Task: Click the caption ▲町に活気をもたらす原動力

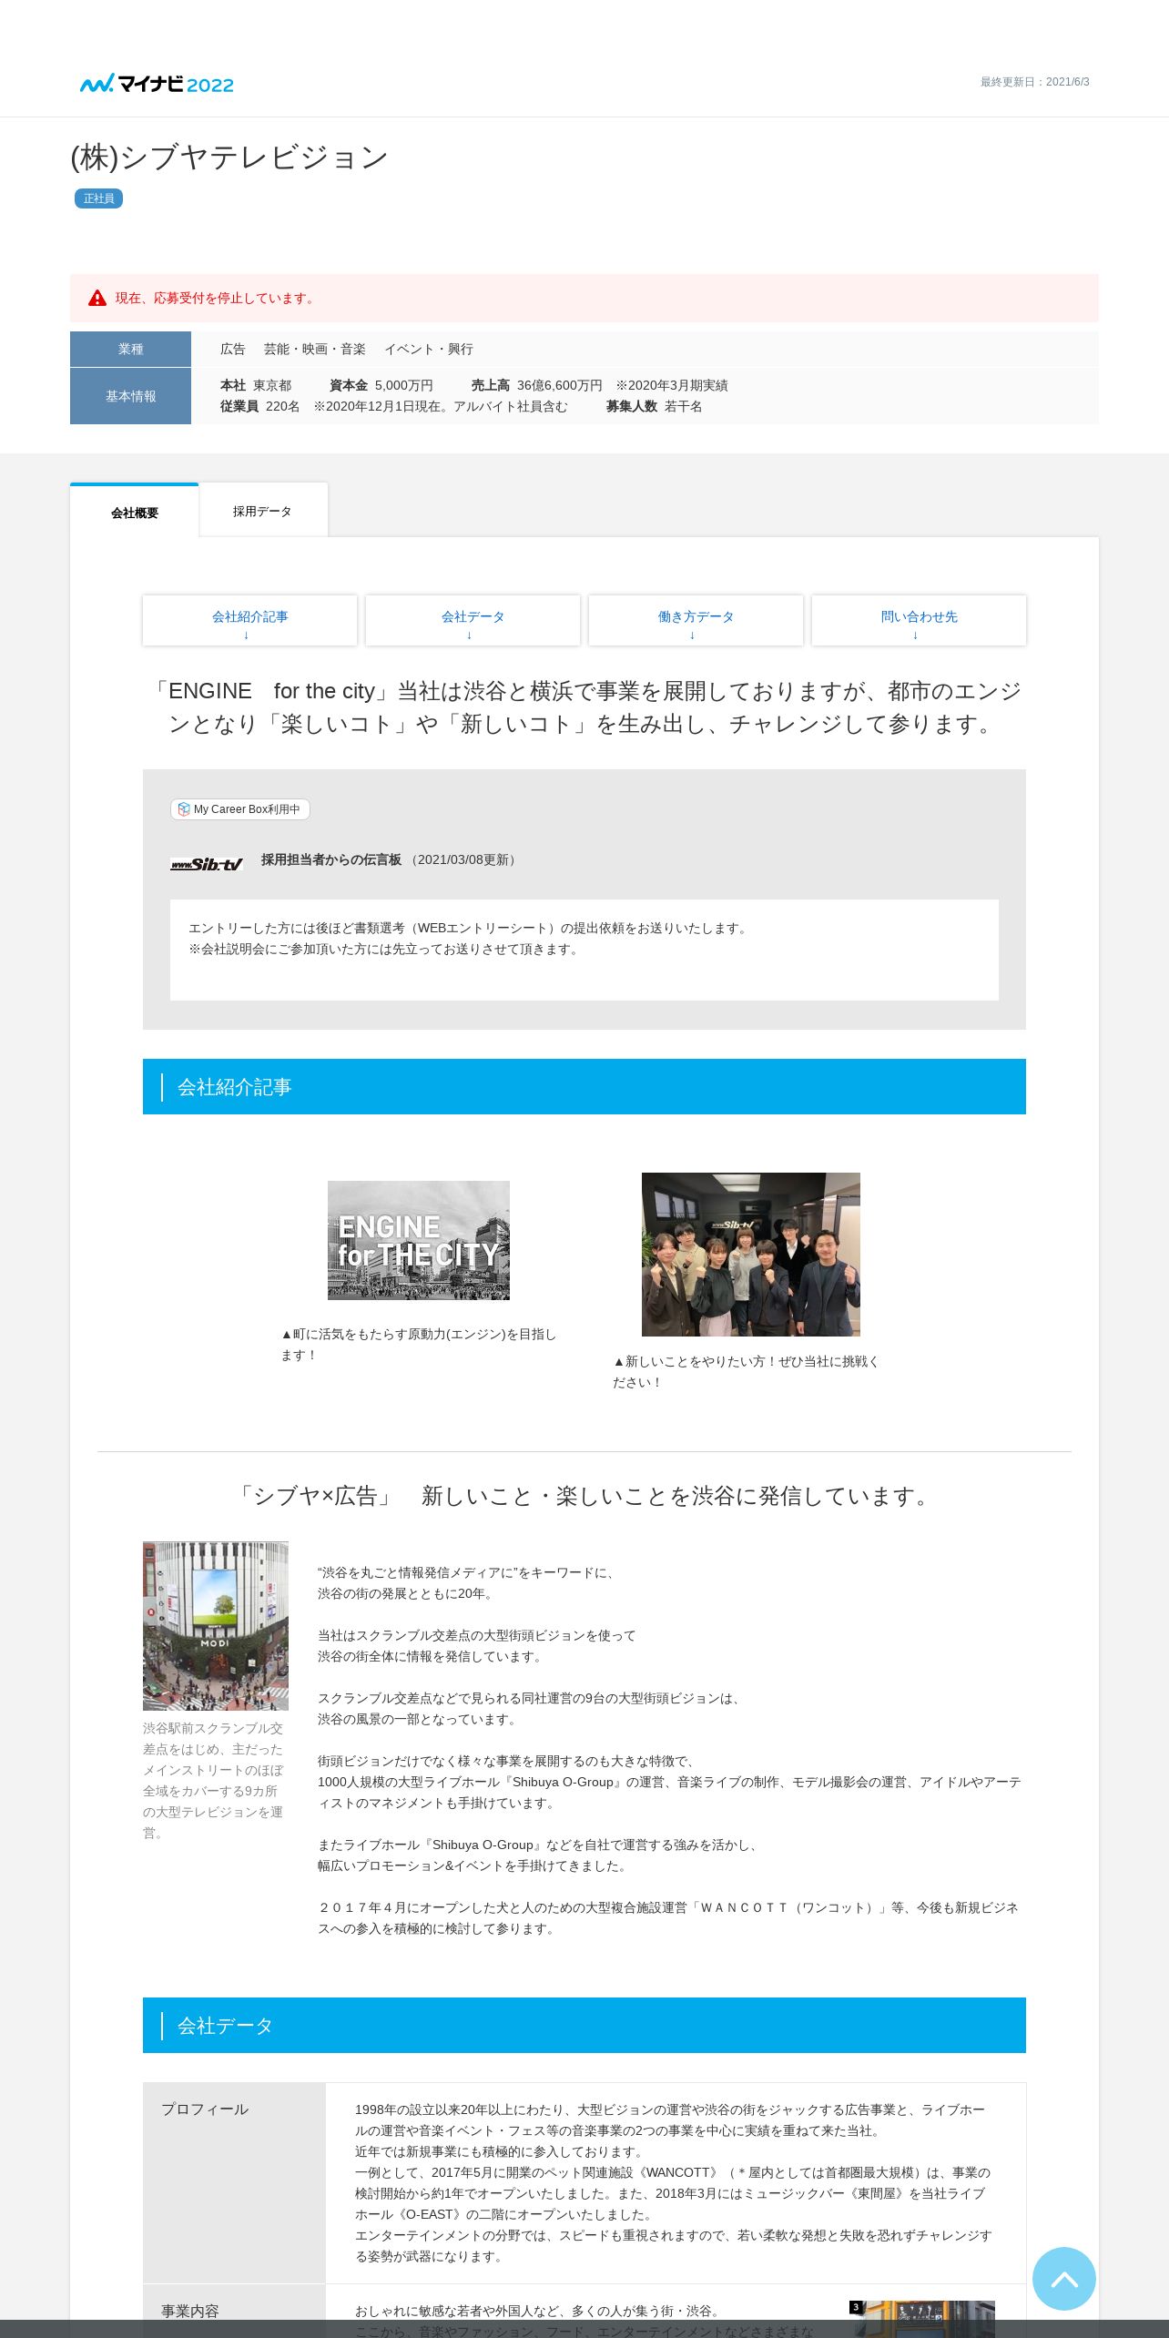Action: point(419,1345)
